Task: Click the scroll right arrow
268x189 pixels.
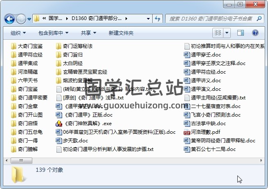Action: click(261, 160)
